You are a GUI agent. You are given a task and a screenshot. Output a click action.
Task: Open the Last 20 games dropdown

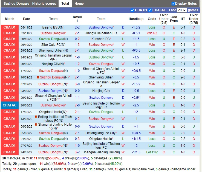tap(181, 10)
